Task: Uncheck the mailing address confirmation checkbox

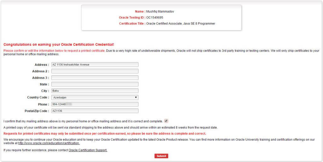Action: [x=166, y=121]
